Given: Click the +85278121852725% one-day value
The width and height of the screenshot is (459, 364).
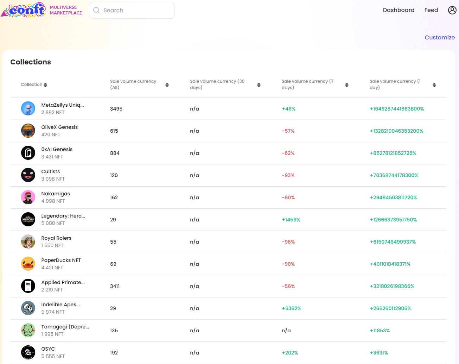Looking at the screenshot, I should pos(393,153).
